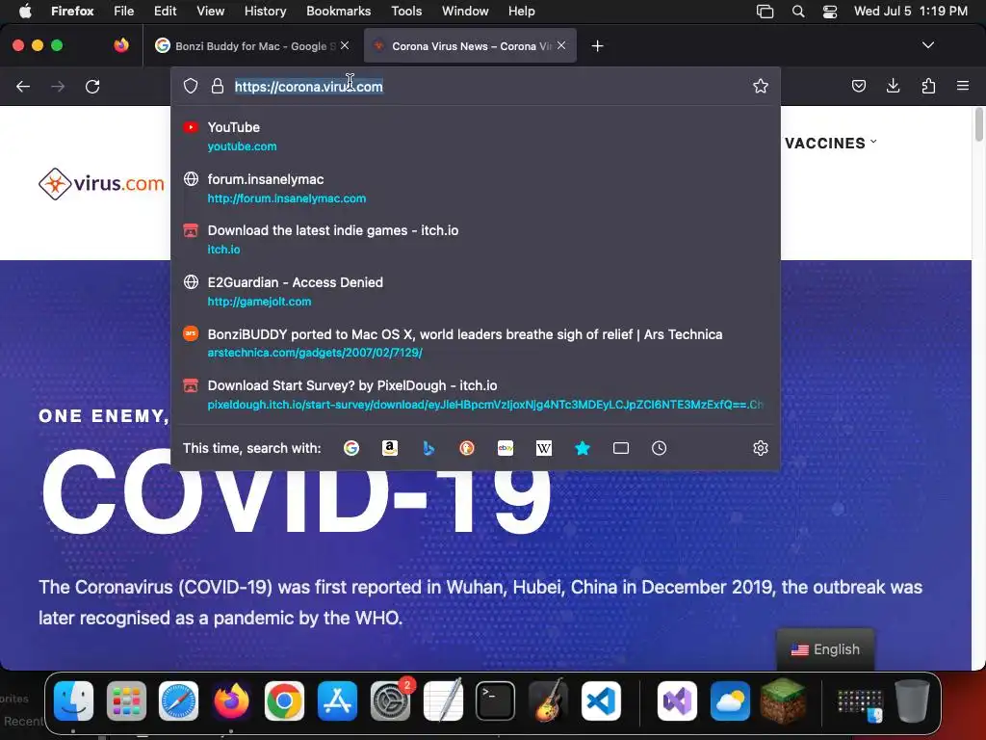Choose E2Guardian - Access Denied suggestion
This screenshot has height=740, width=986.
pos(476,291)
